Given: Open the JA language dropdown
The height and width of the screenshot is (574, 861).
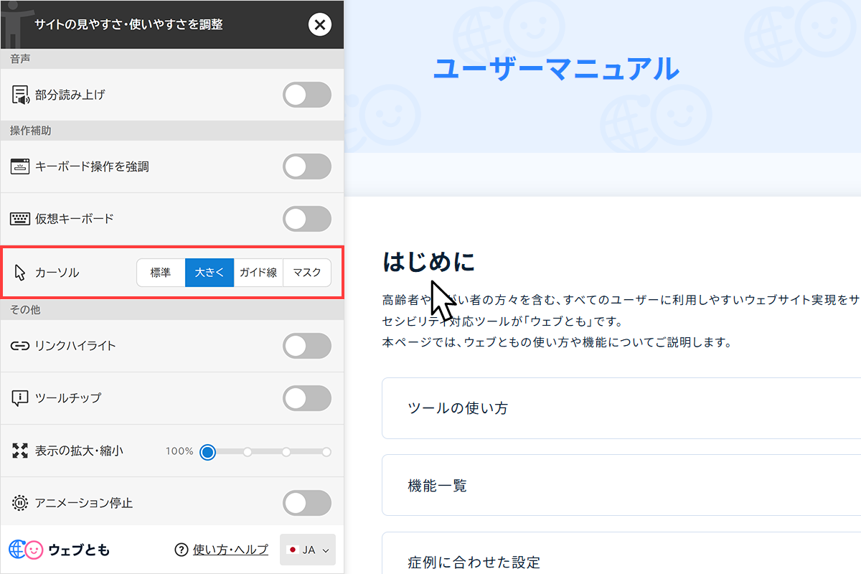Looking at the screenshot, I should 307,549.
